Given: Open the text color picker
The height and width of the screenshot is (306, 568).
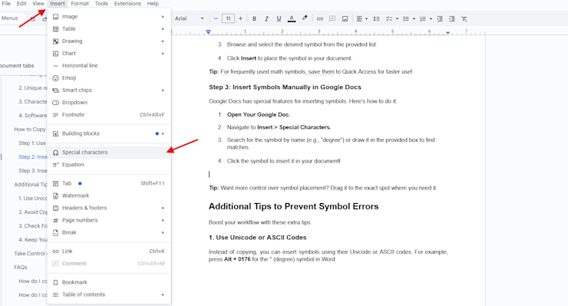Looking at the screenshot, I should tap(291, 18).
